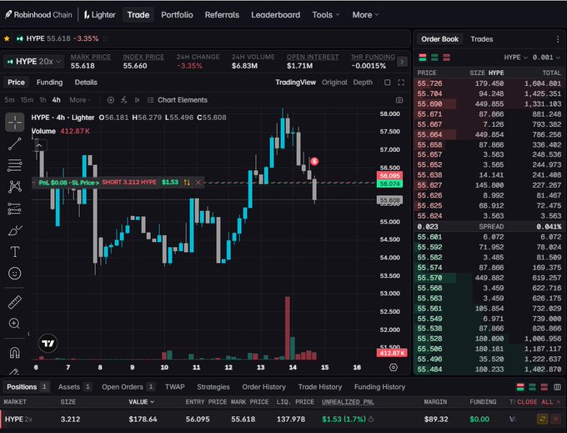This screenshot has height=433, width=567.
Task: Click the Lighter logo link
Action: (99, 15)
